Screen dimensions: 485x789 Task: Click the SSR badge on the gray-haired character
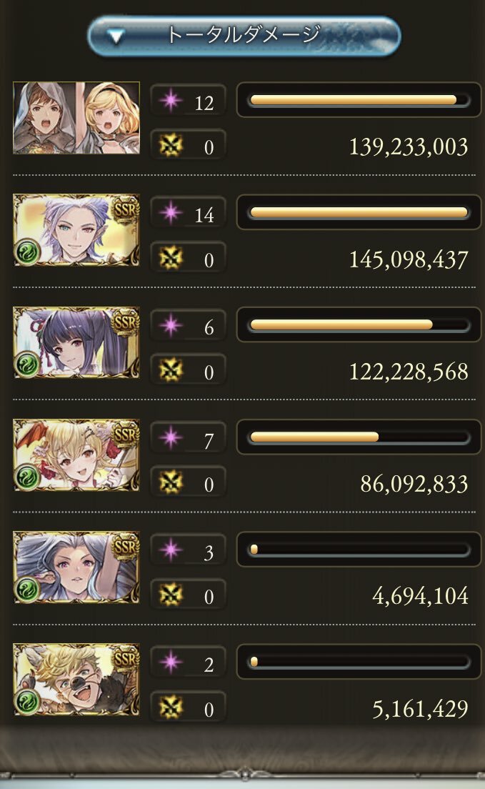(x=125, y=546)
